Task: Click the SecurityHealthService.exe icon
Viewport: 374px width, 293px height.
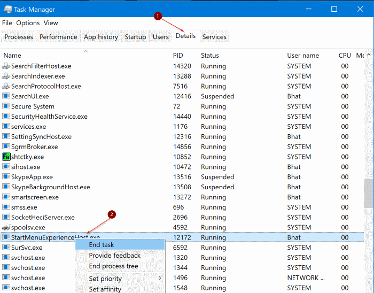Action: coord(6,117)
